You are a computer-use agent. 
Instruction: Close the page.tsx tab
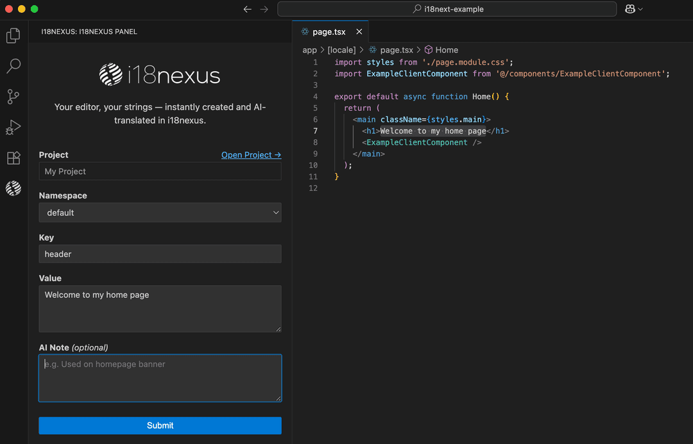tap(359, 31)
